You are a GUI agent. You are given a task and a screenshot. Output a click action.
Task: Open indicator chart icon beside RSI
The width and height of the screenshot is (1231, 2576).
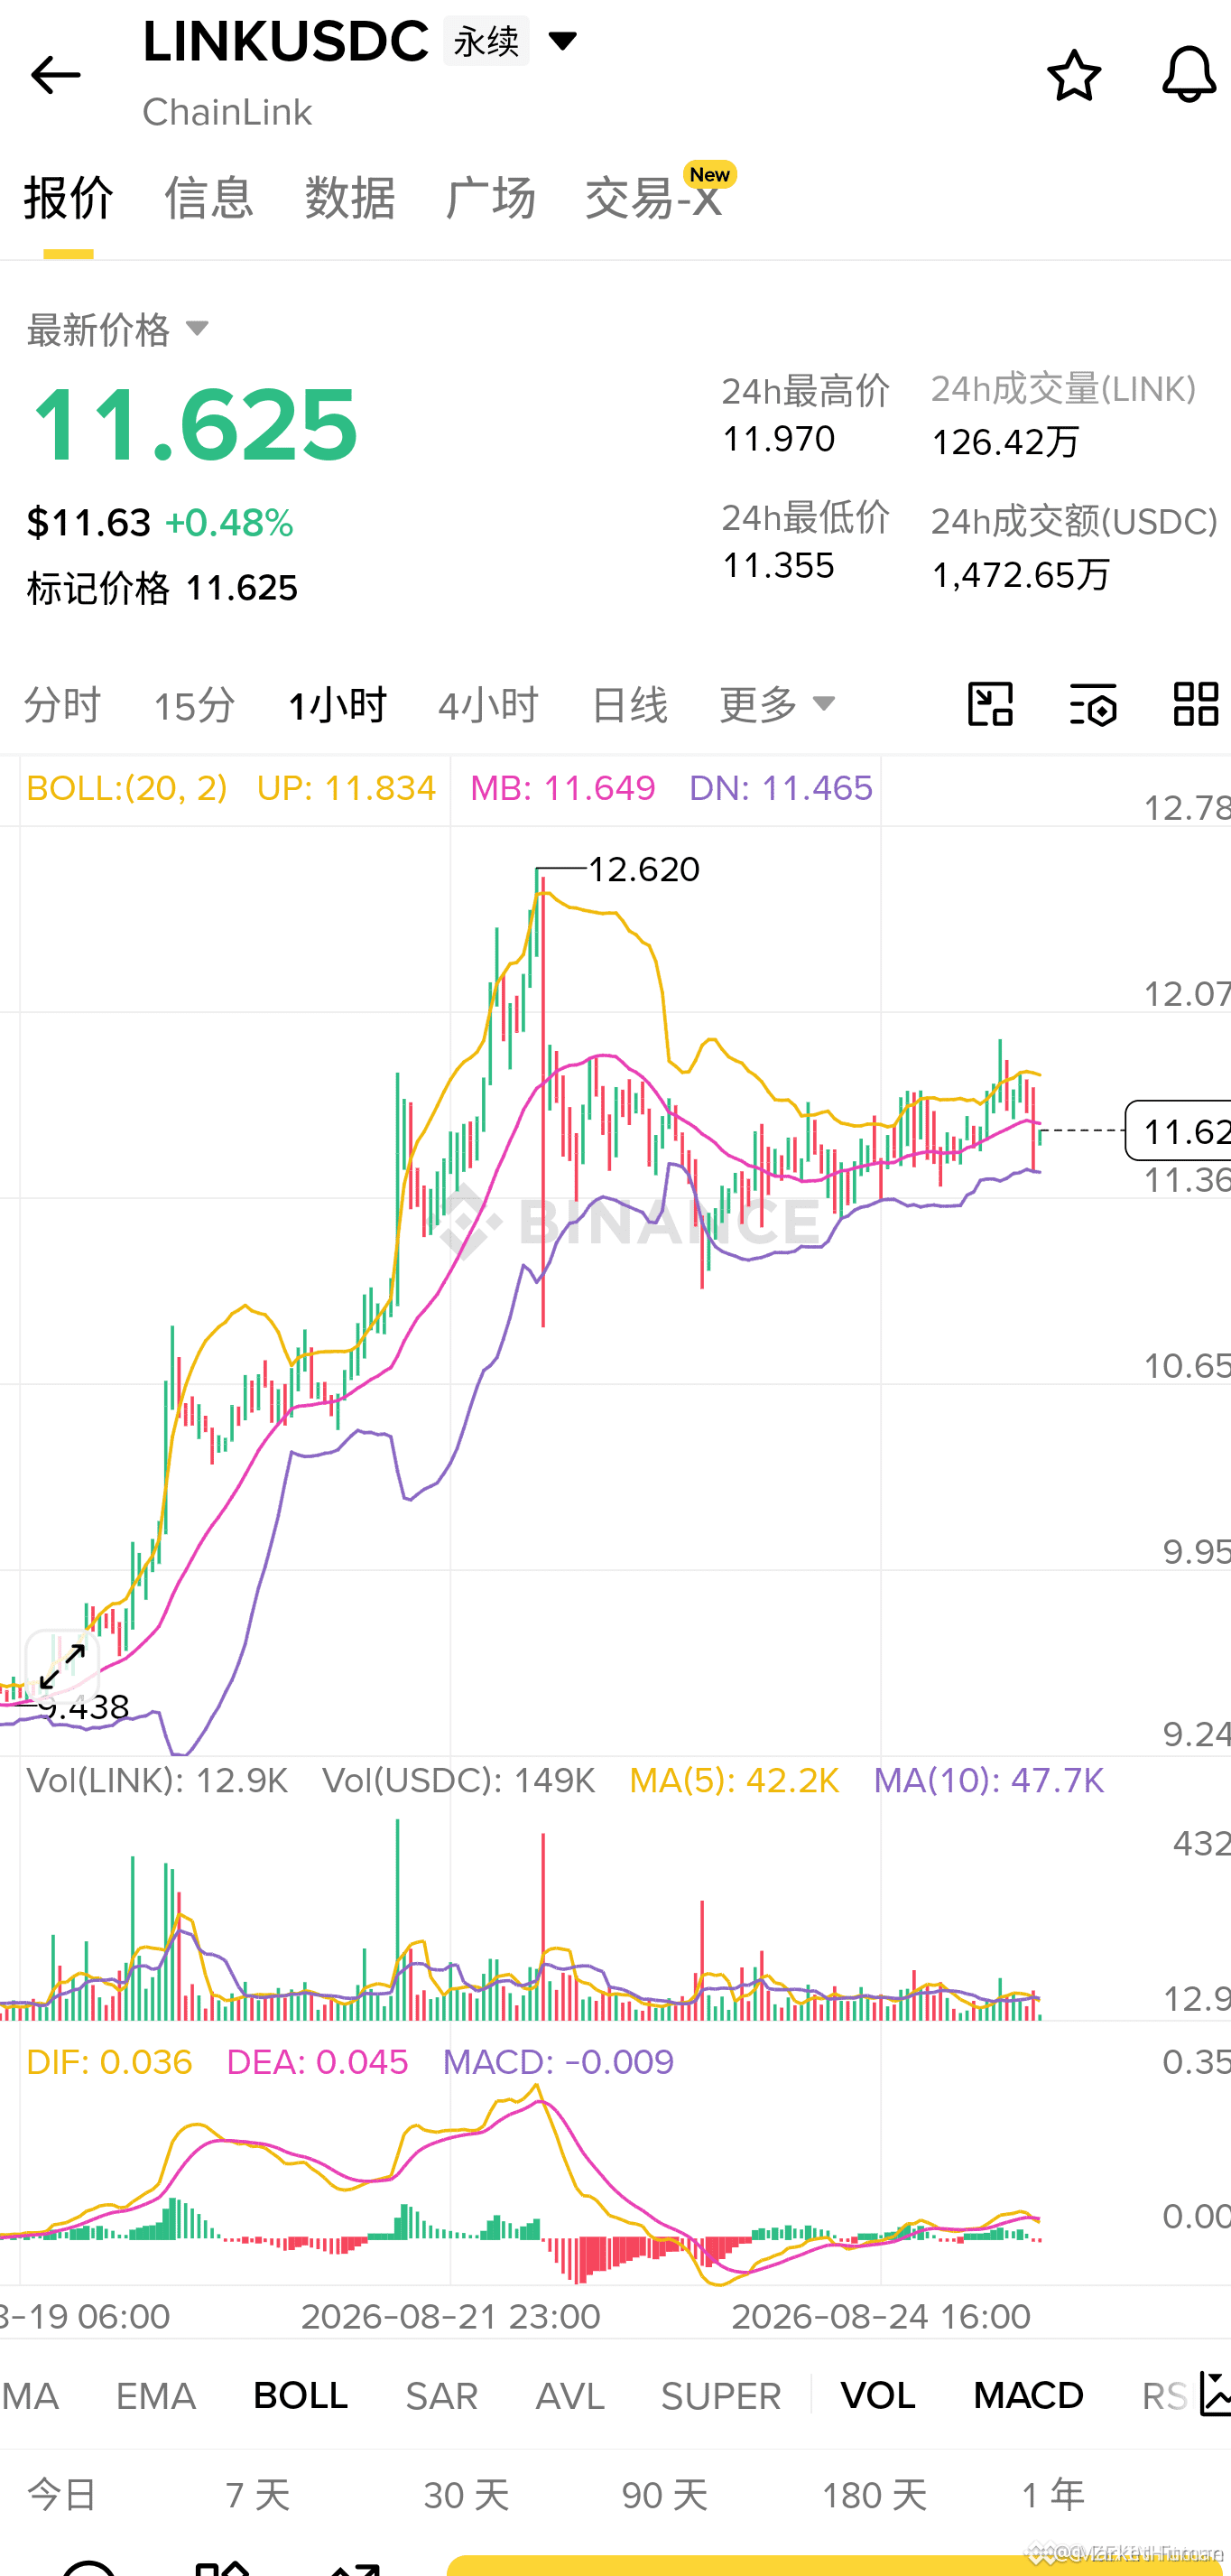1215,2394
